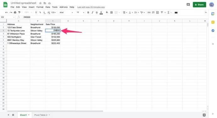Toggle bold formatting
This screenshot has width=217, height=118.
(88, 13)
